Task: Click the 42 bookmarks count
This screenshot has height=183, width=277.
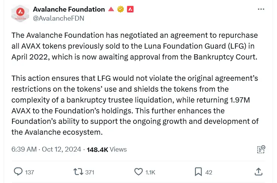Action: (x=209, y=172)
